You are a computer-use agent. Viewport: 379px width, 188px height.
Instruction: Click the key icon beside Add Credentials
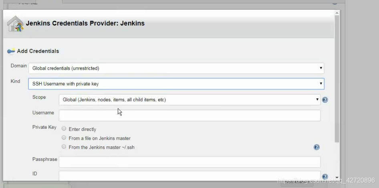coord(11,51)
